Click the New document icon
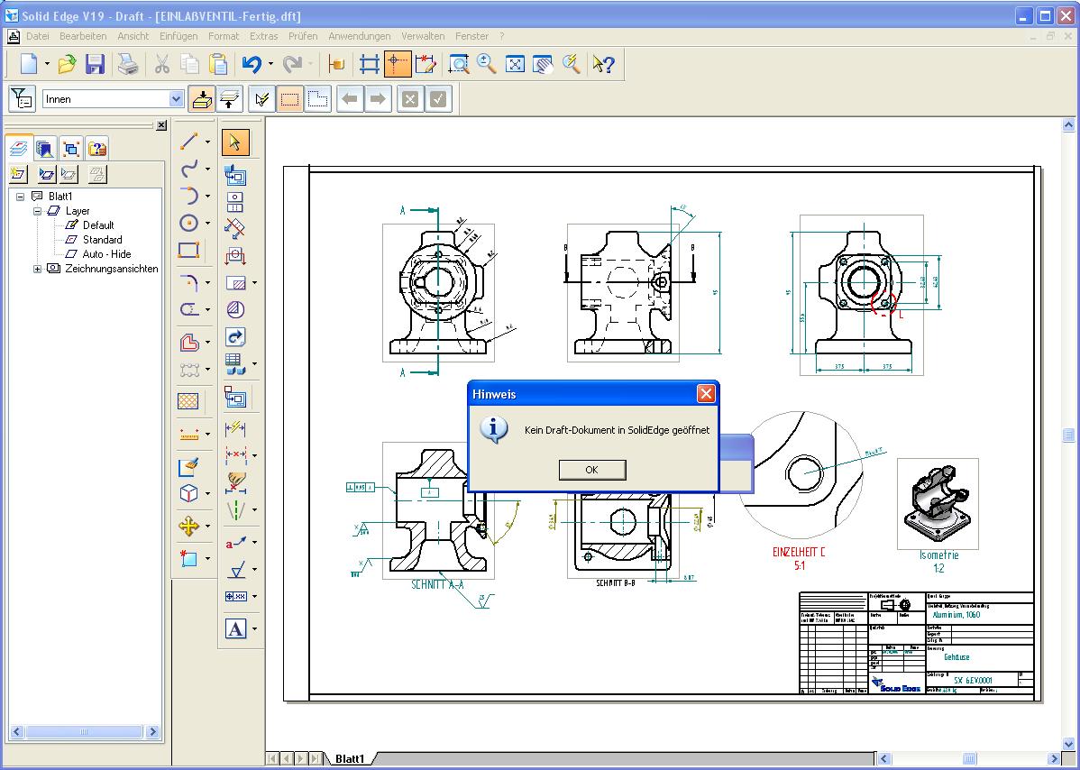1080x770 pixels. (29, 65)
